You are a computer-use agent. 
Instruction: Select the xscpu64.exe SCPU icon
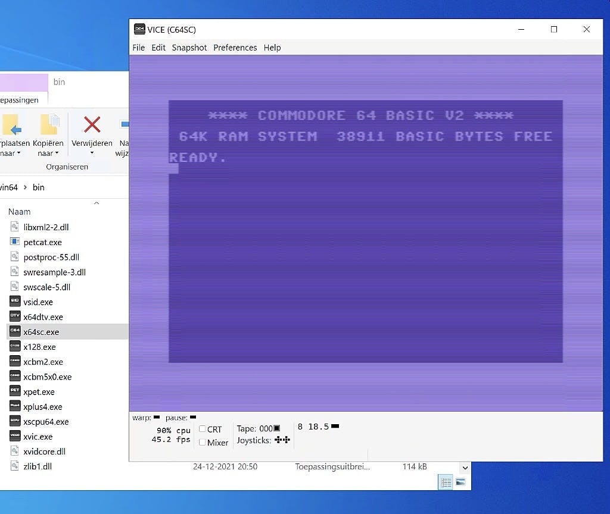coord(15,421)
